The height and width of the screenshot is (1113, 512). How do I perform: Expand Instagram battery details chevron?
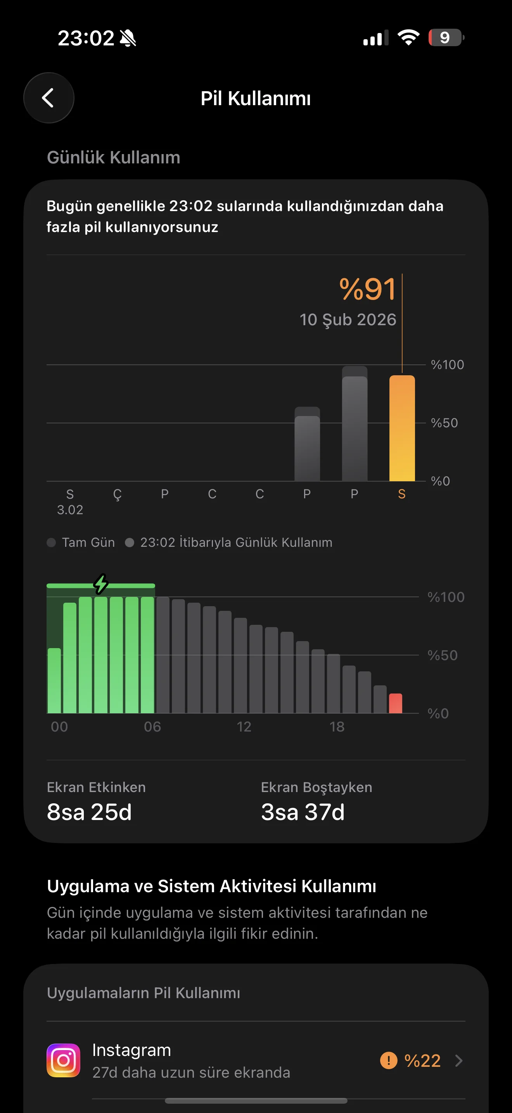pyautogui.click(x=459, y=1060)
